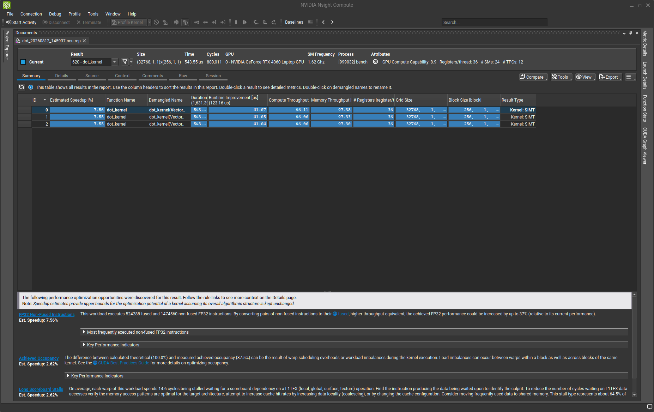
Task: Open the ID column header sort arrow
Action: point(45,100)
